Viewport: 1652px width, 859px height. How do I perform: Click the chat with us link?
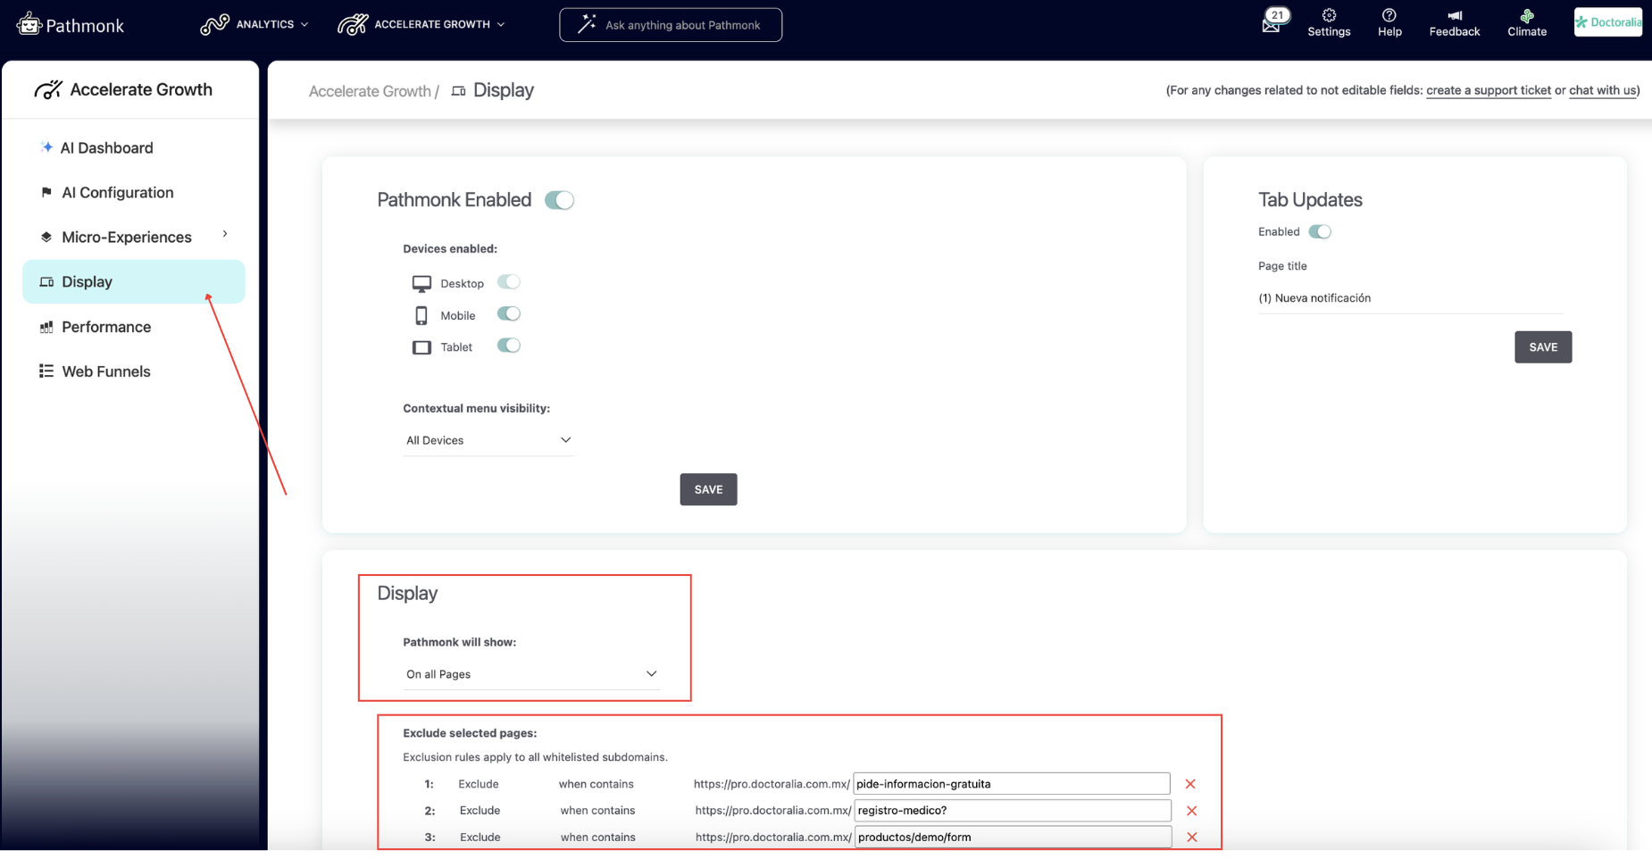coord(1603,90)
